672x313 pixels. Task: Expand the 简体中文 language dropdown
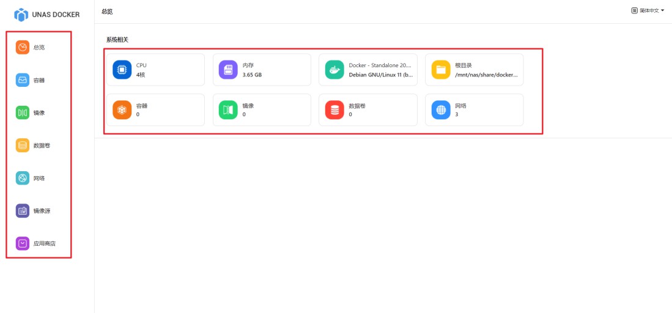[648, 11]
